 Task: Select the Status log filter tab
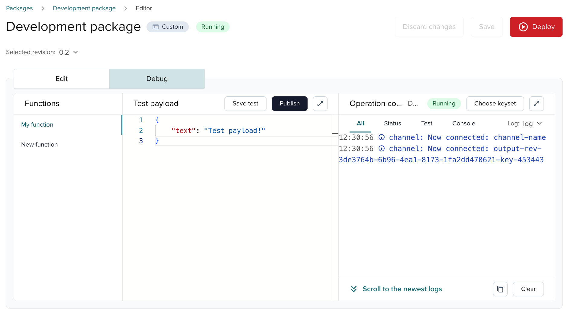392,124
